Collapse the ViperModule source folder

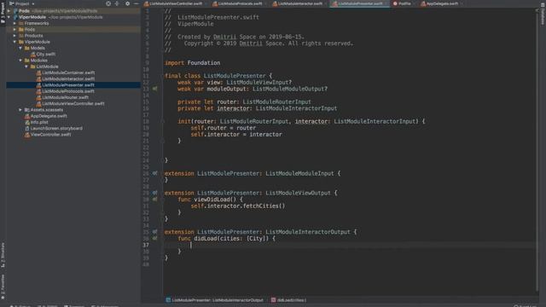pos(15,42)
